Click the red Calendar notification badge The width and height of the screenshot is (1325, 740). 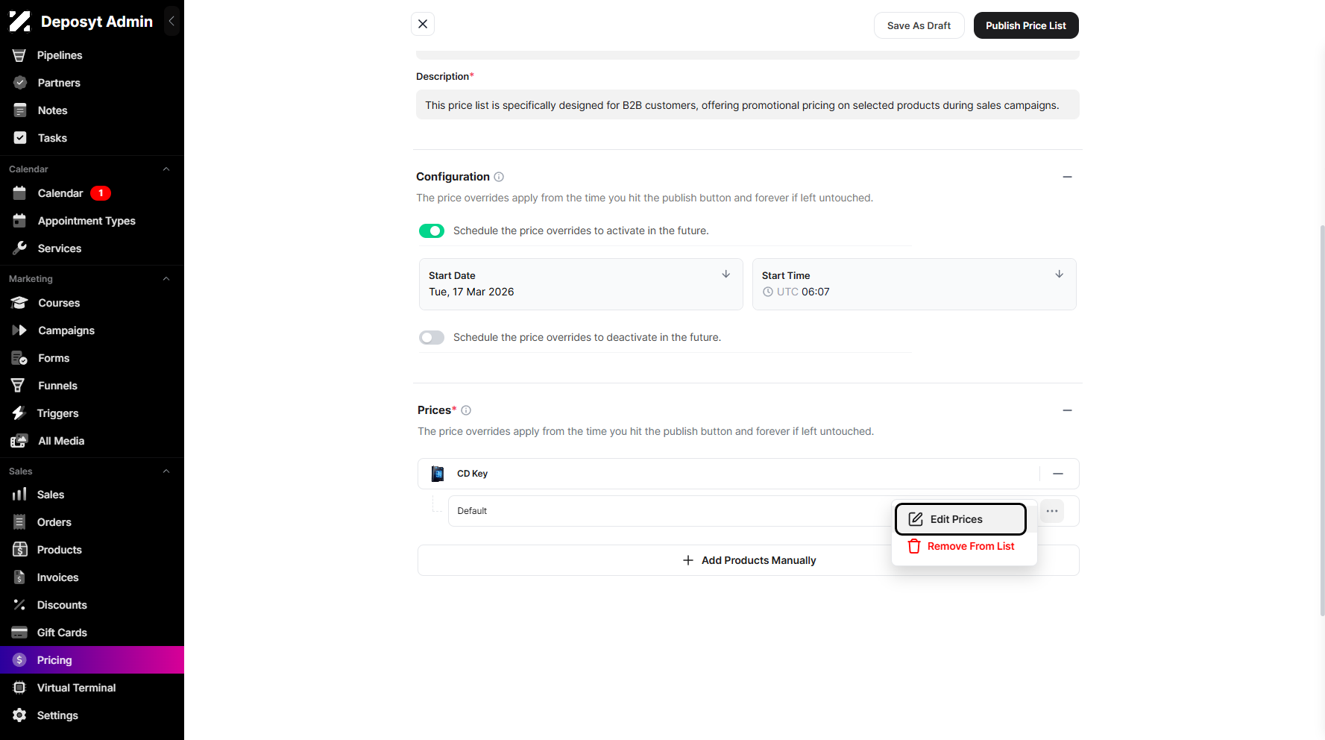coord(101,193)
